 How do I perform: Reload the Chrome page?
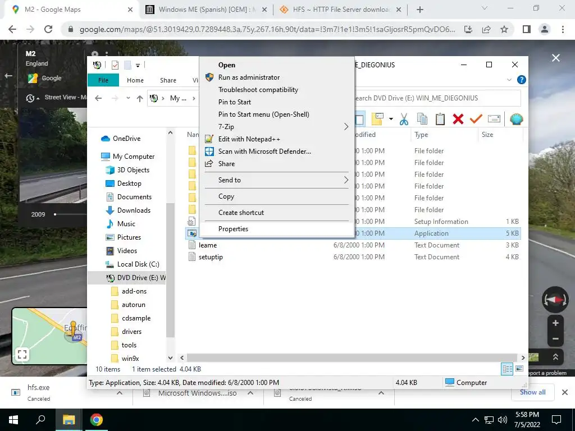(48, 29)
